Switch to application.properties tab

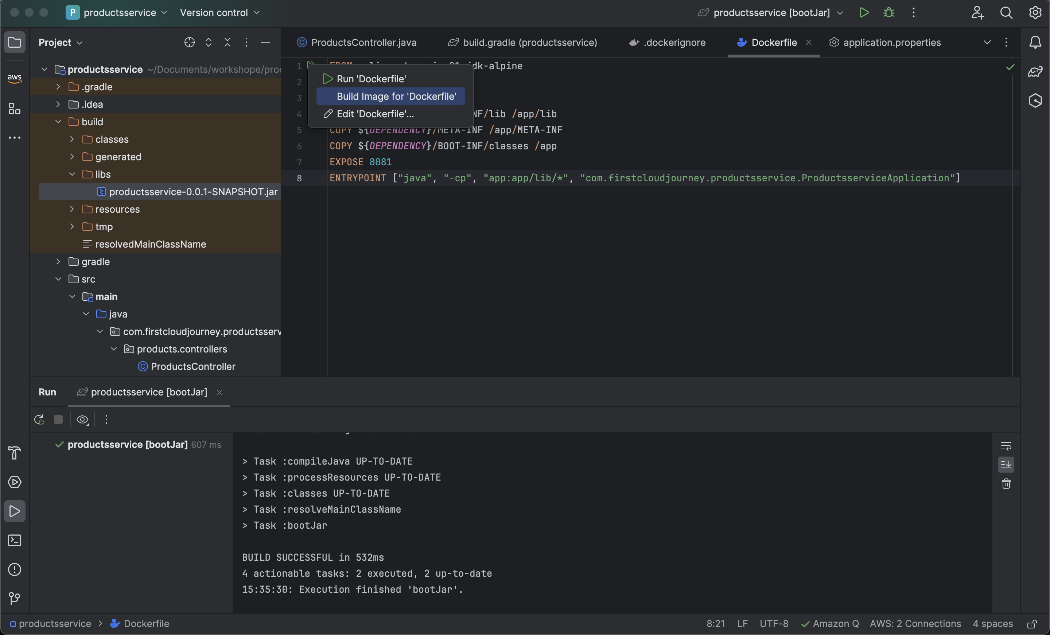(x=884, y=43)
